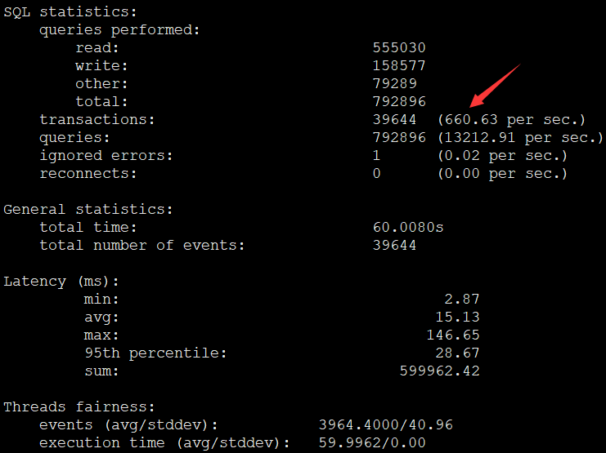
Task: Select the min latency value 2.87
Action: (462, 299)
